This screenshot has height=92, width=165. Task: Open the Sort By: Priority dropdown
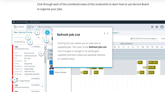tap(21, 42)
